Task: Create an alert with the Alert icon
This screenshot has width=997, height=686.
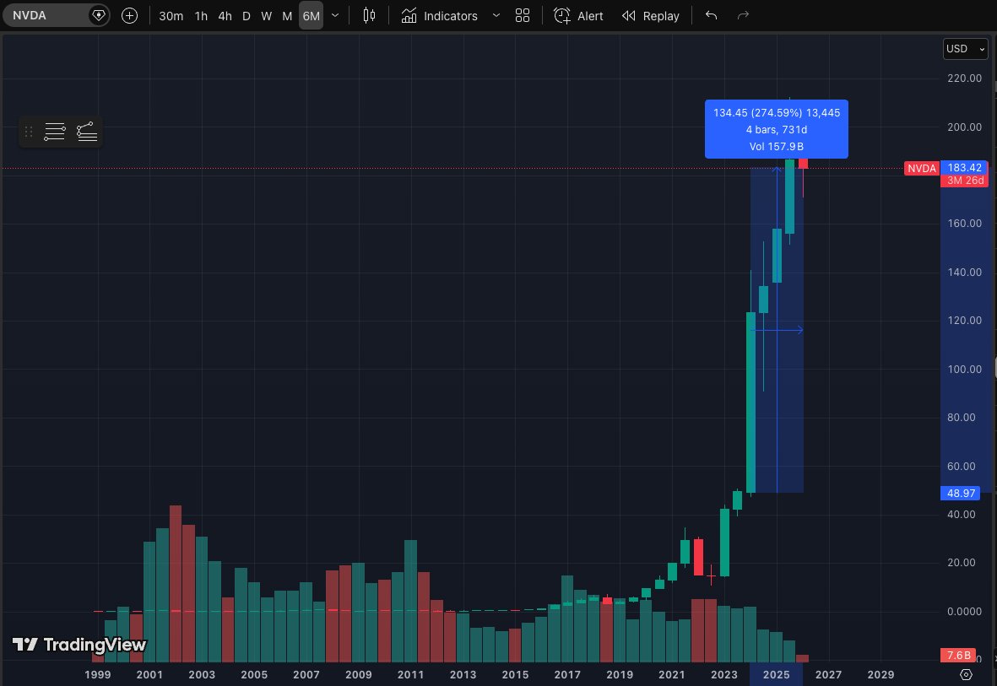Action: click(578, 15)
